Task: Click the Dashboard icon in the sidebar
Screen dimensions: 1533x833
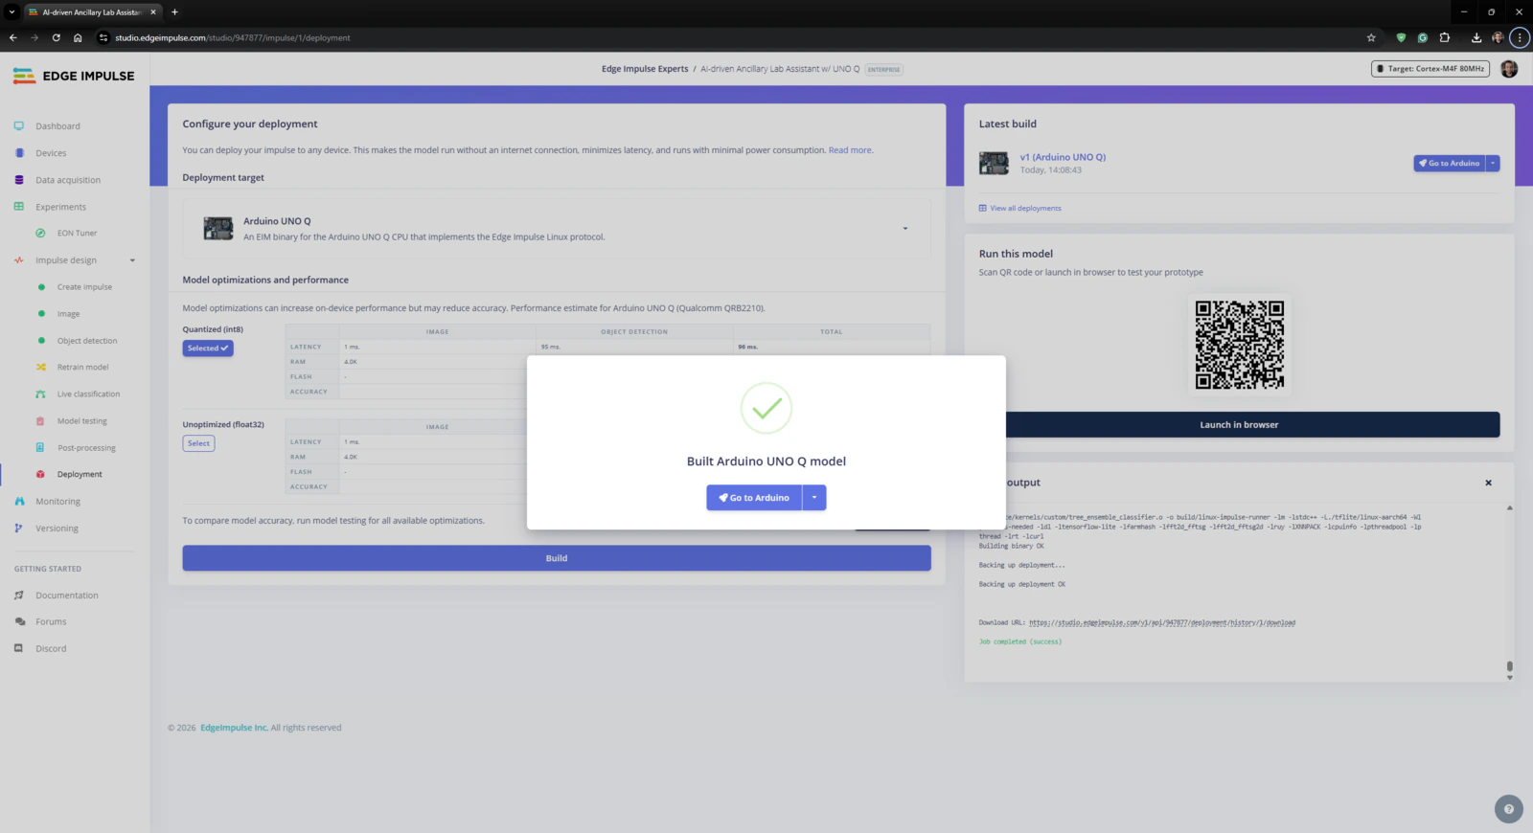Action: (18, 125)
